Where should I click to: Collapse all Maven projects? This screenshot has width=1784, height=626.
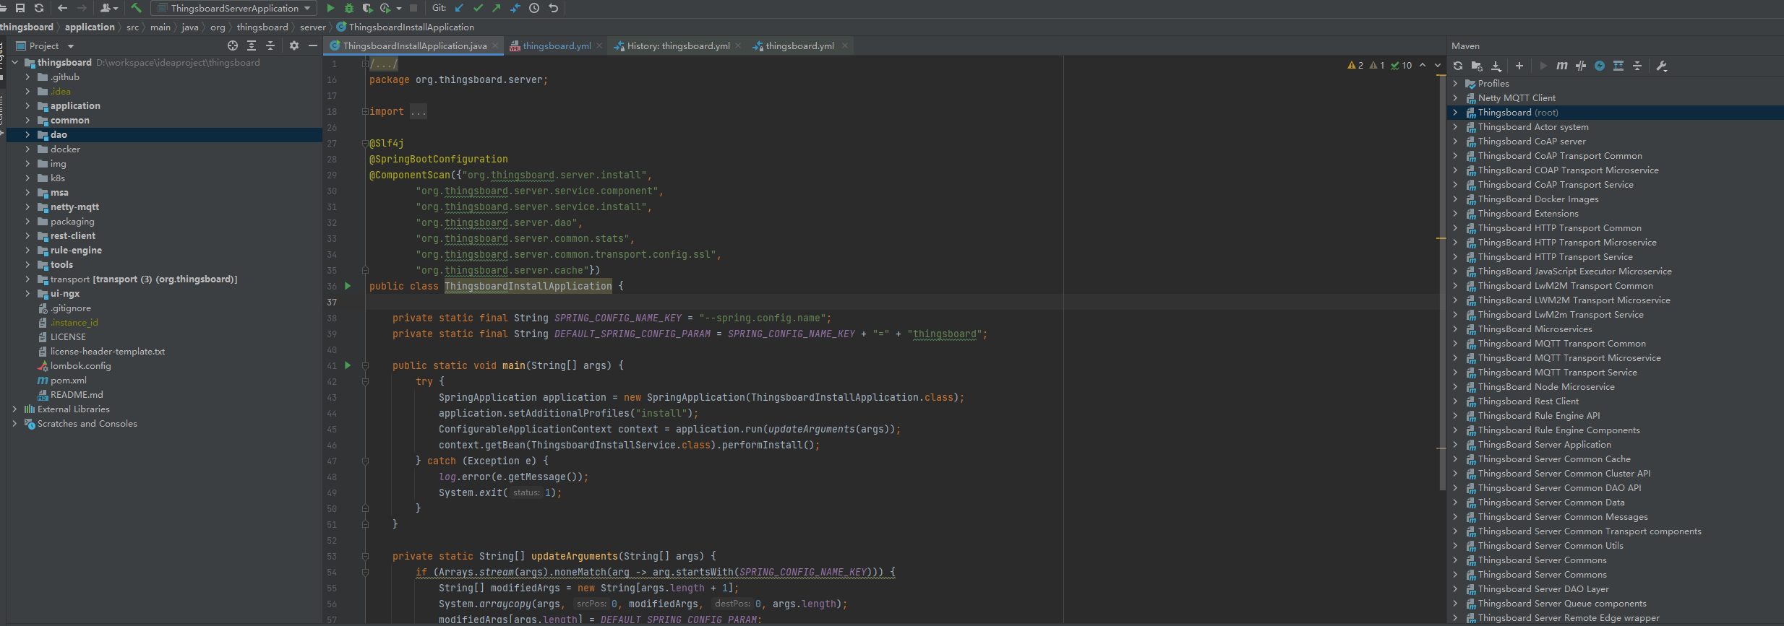tap(1637, 66)
